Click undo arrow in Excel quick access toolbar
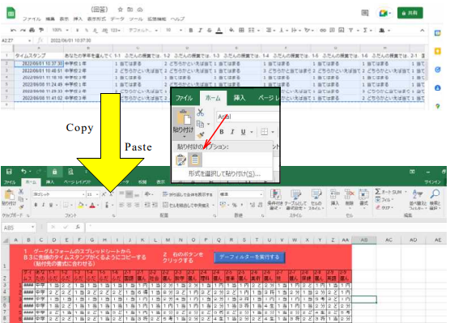The height and width of the screenshot is (323, 450). pyautogui.click(x=23, y=172)
